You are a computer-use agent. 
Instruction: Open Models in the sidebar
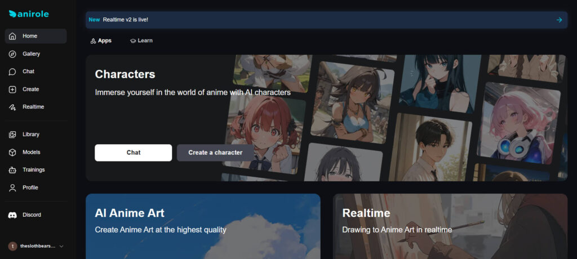35,153
